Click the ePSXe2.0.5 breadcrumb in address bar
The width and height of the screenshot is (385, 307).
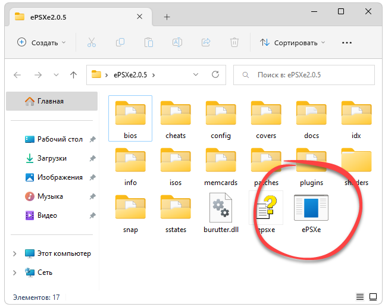coord(130,75)
